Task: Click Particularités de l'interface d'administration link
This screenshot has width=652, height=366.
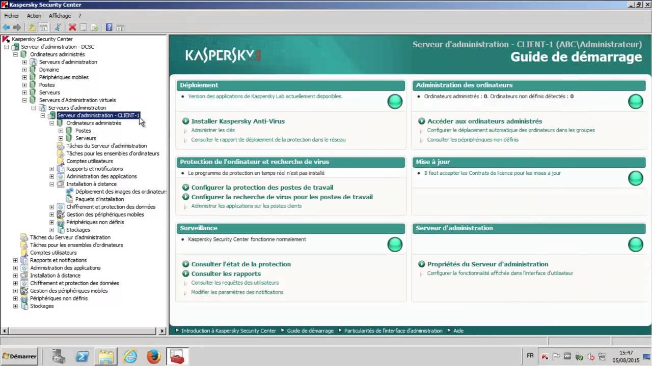Action: (393, 331)
